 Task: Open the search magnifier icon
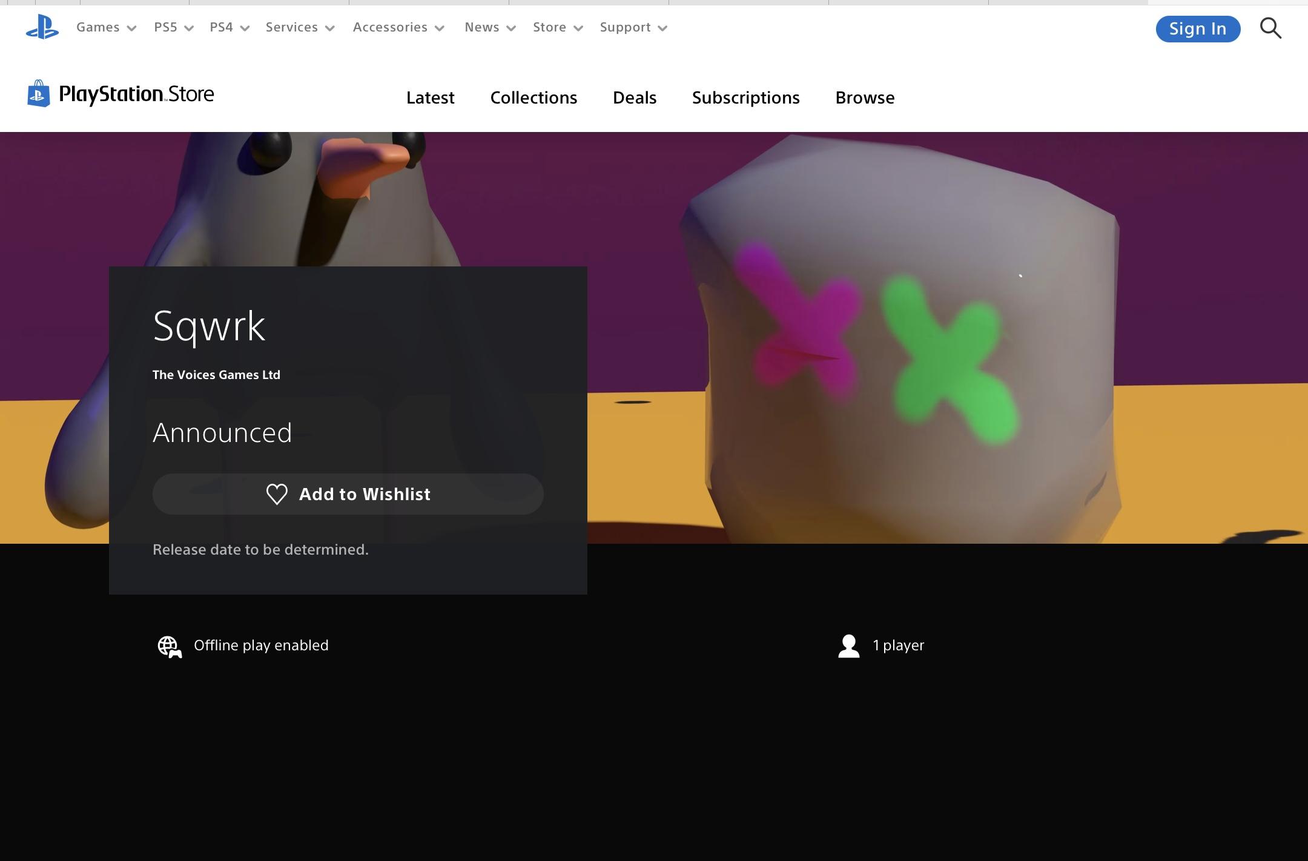[x=1270, y=28]
